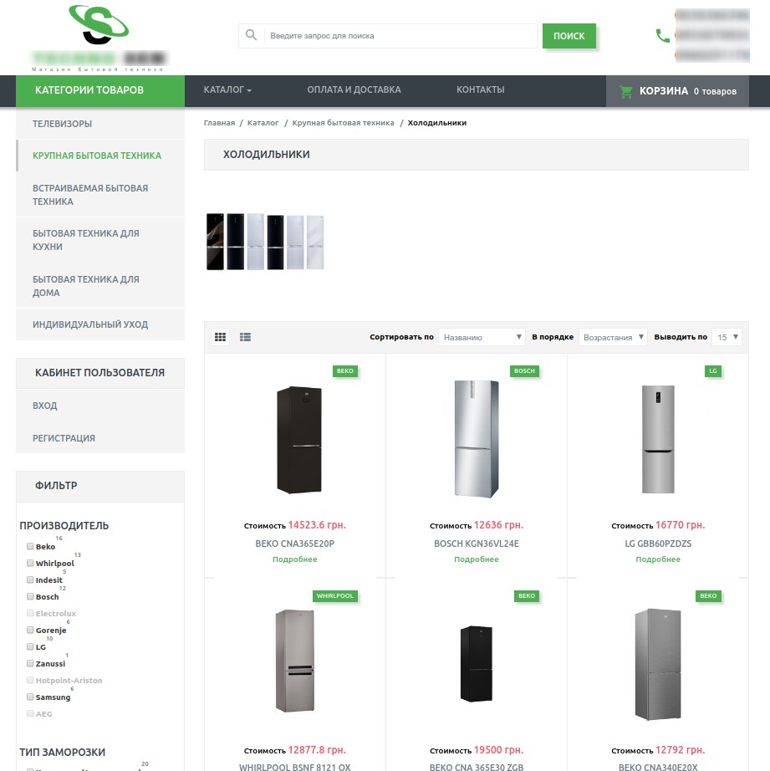Screen dimensions: 770x771
Task: Select Крупная бытовая техника category
Action: (x=100, y=156)
